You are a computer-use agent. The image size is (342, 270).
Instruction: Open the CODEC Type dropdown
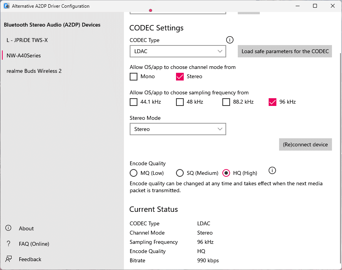[x=178, y=51]
